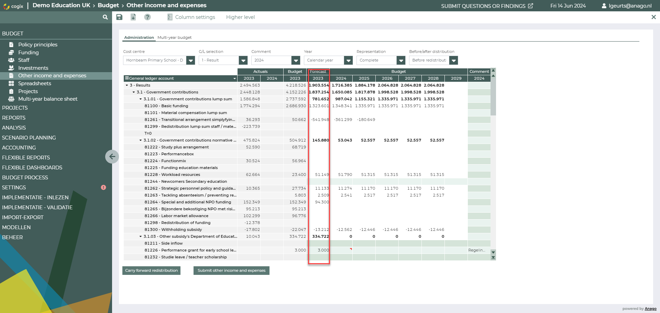Screen dimensions: 660x313
Task: Click 81100 - Basic funding row label
Action: 166,106
